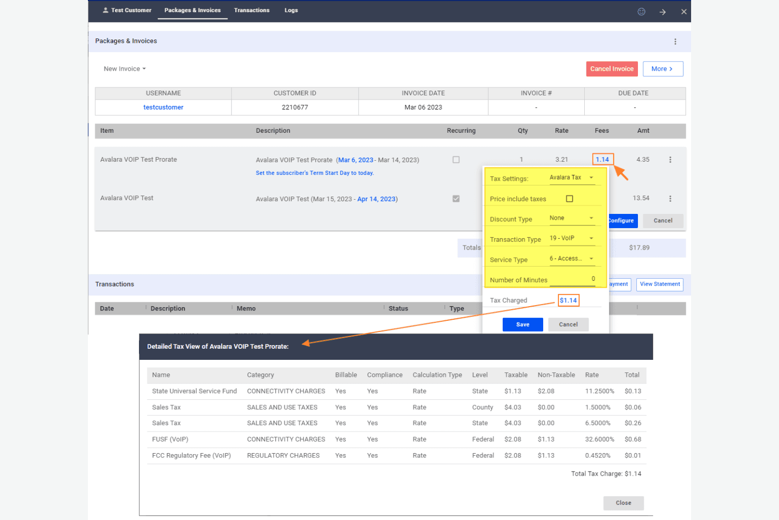Expand the New Invoice dropdown

125,69
